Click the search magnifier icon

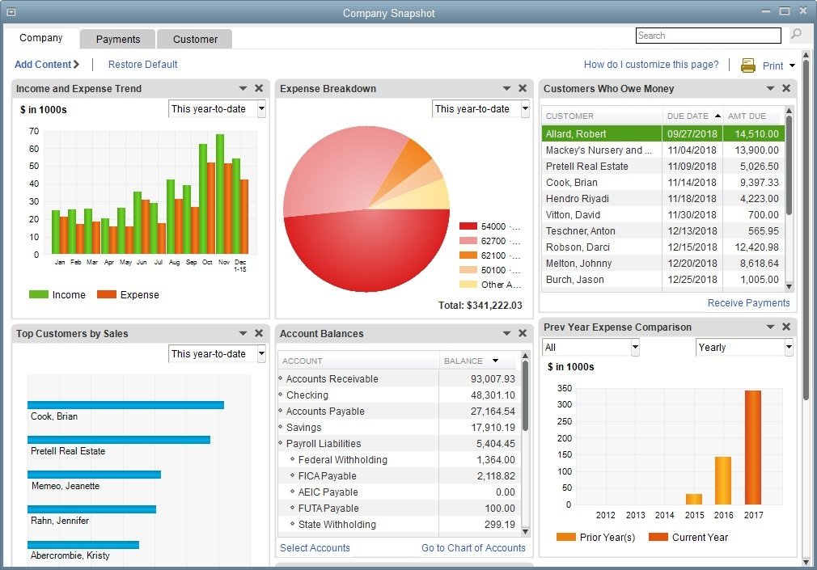coord(796,35)
